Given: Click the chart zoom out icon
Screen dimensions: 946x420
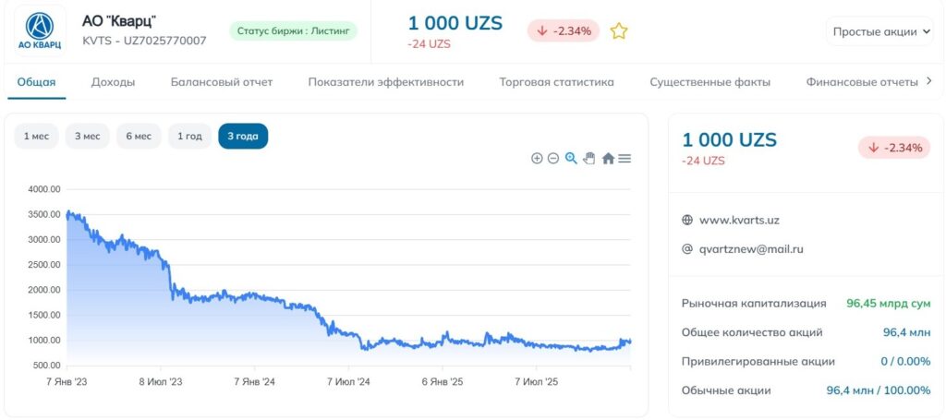Looking at the screenshot, I should pyautogui.click(x=553, y=159).
